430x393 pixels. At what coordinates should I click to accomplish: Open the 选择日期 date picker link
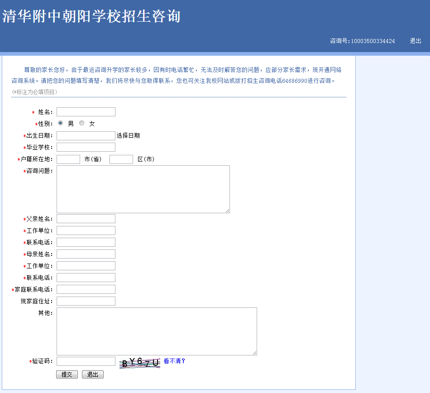[x=128, y=135]
